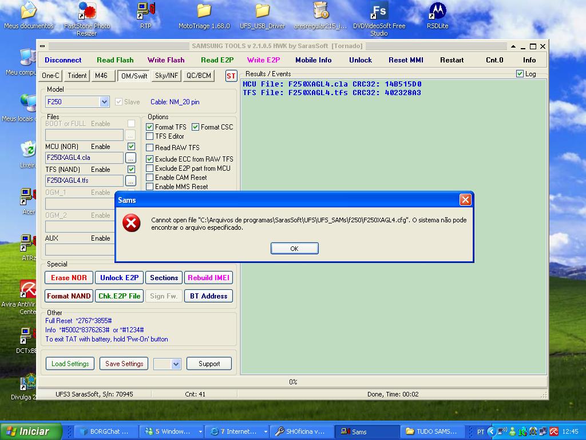Viewport: 586px width, 440px height.
Task: Switch to the One-C tab
Action: [50, 76]
